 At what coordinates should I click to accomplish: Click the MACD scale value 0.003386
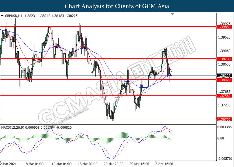pos(224,127)
